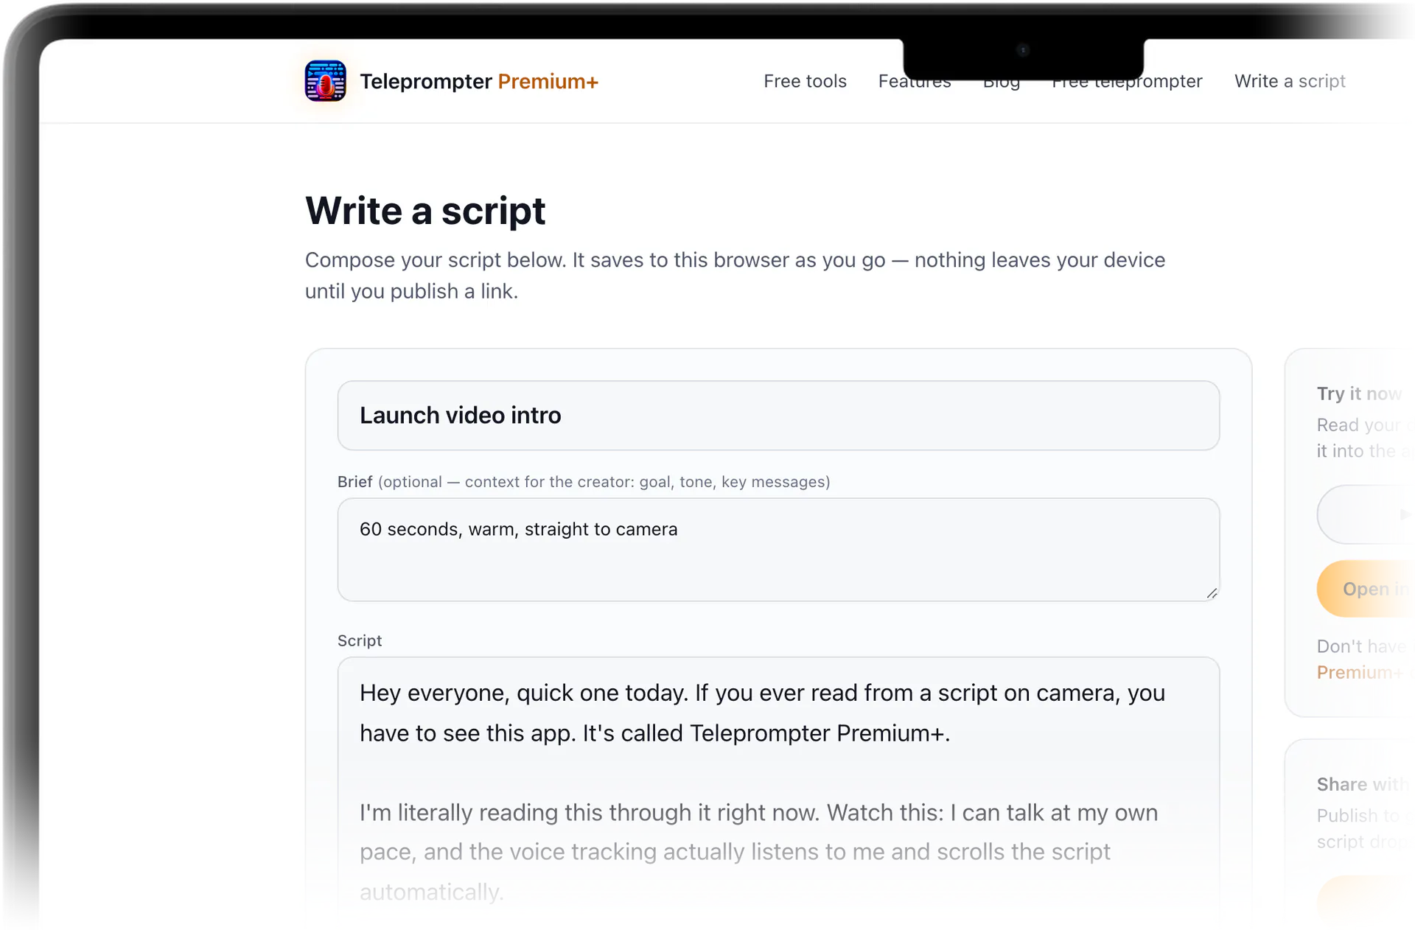Click the Script field label
The height and width of the screenshot is (930, 1415).
coord(360,641)
